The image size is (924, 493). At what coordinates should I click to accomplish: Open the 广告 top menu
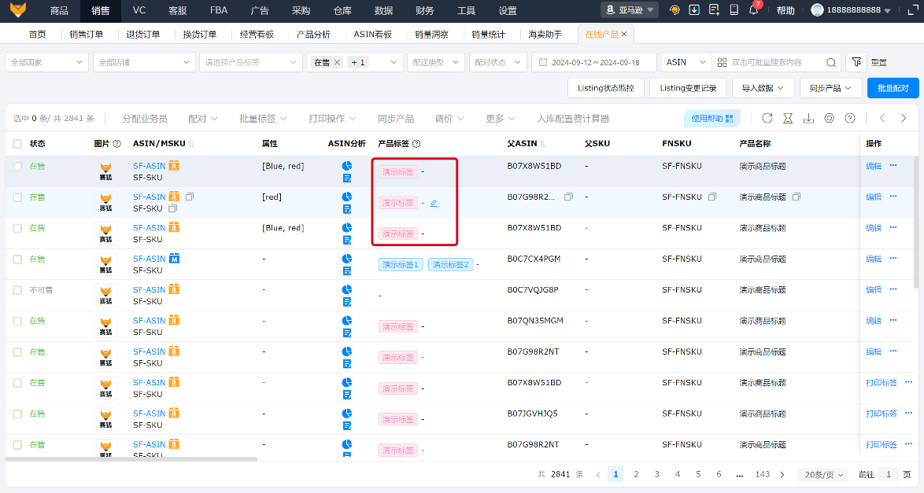click(259, 11)
